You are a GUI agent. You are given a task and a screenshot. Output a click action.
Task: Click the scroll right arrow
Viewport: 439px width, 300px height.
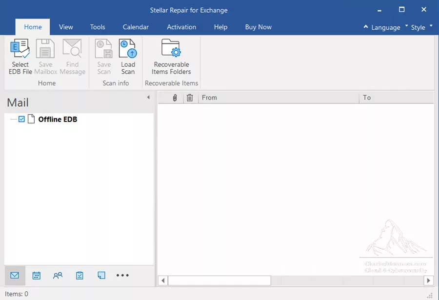coord(428,280)
